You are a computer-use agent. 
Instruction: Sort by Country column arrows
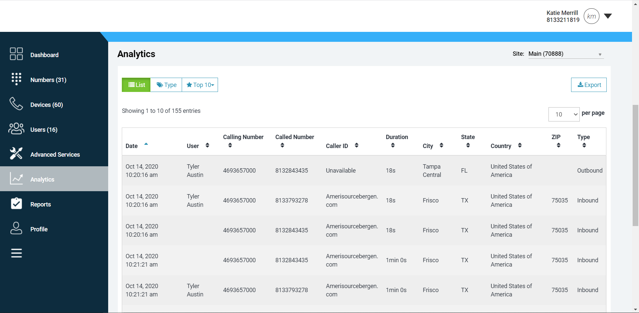520,145
